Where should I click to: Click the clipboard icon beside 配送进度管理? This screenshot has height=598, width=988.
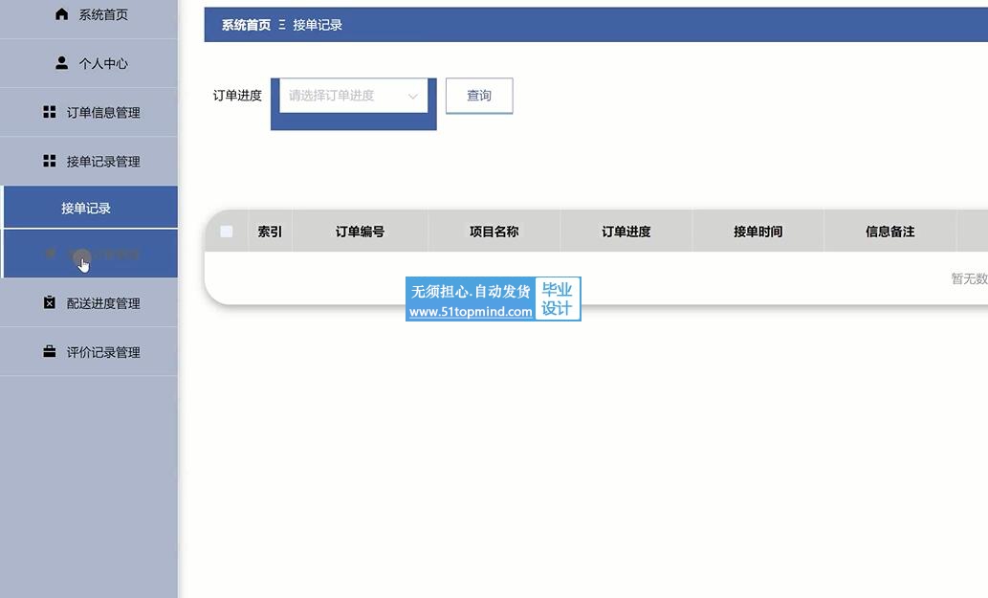coord(49,303)
